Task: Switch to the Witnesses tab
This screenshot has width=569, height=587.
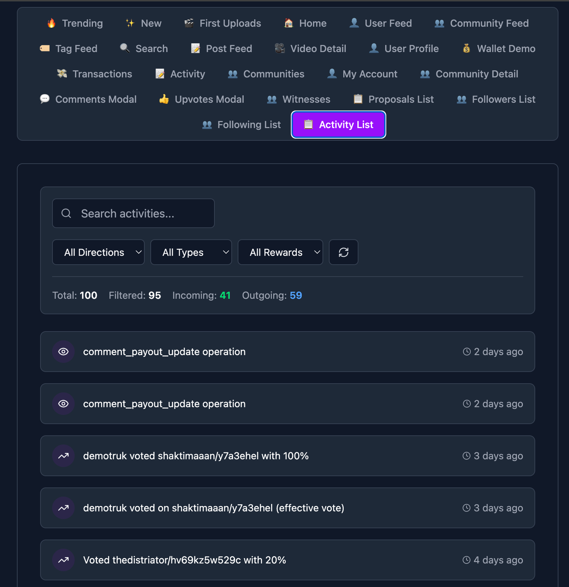Action: click(299, 100)
